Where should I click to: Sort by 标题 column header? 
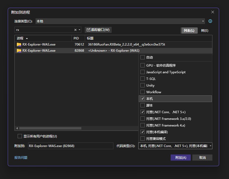click(x=148, y=38)
